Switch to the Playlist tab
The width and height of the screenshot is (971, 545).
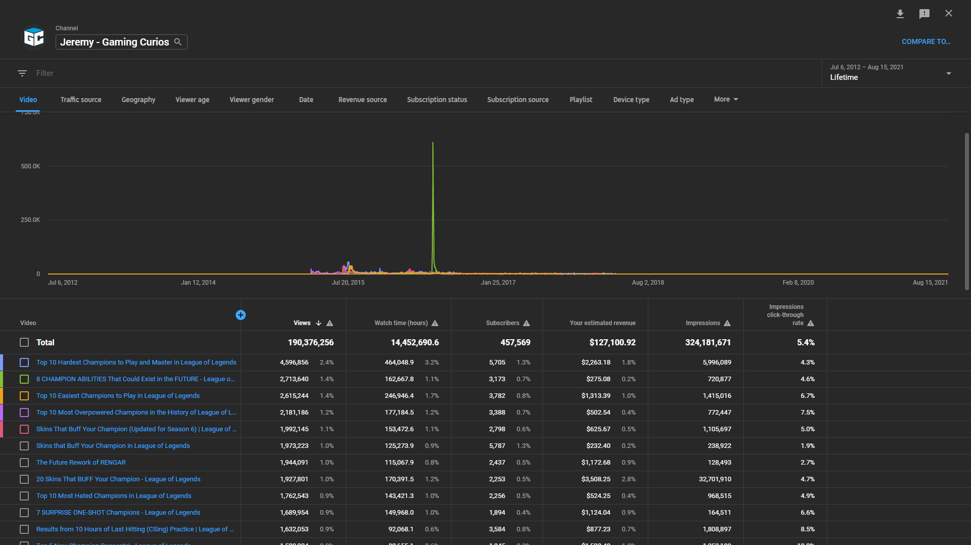[x=581, y=100]
